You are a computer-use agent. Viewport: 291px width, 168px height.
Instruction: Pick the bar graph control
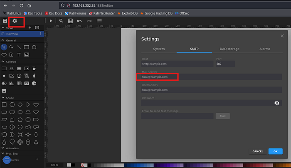pos(12,83)
